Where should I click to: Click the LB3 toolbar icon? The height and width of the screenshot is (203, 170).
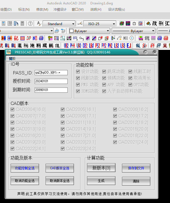[123, 46]
